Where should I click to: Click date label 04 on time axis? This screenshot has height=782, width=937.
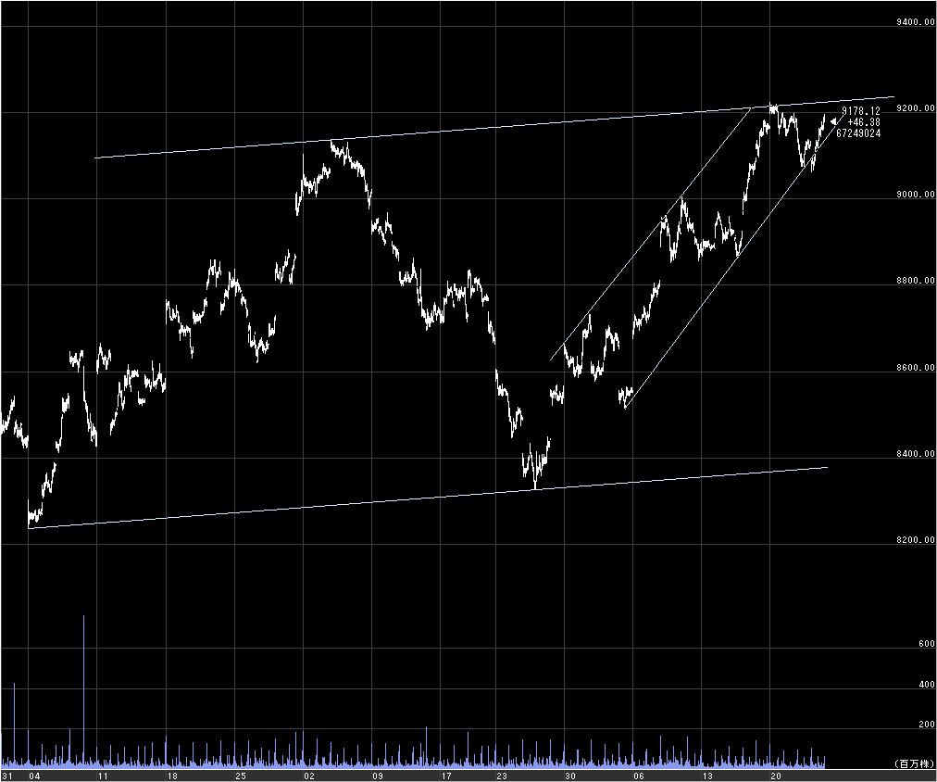click(x=34, y=776)
